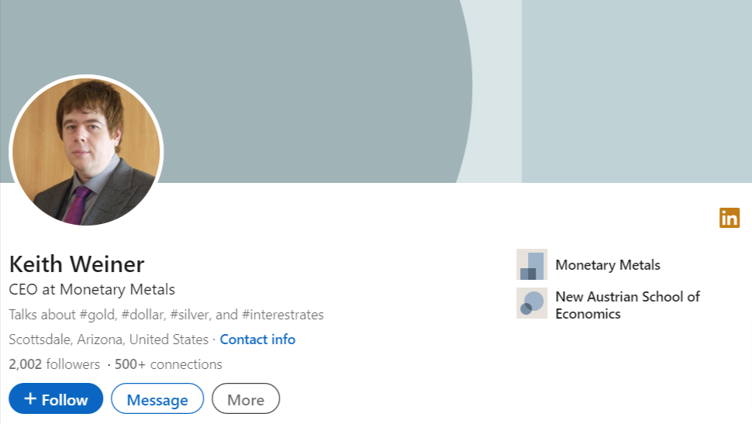Open the New Austrian School of Economics link
Screen dimensions: 752x424
pyautogui.click(x=627, y=305)
